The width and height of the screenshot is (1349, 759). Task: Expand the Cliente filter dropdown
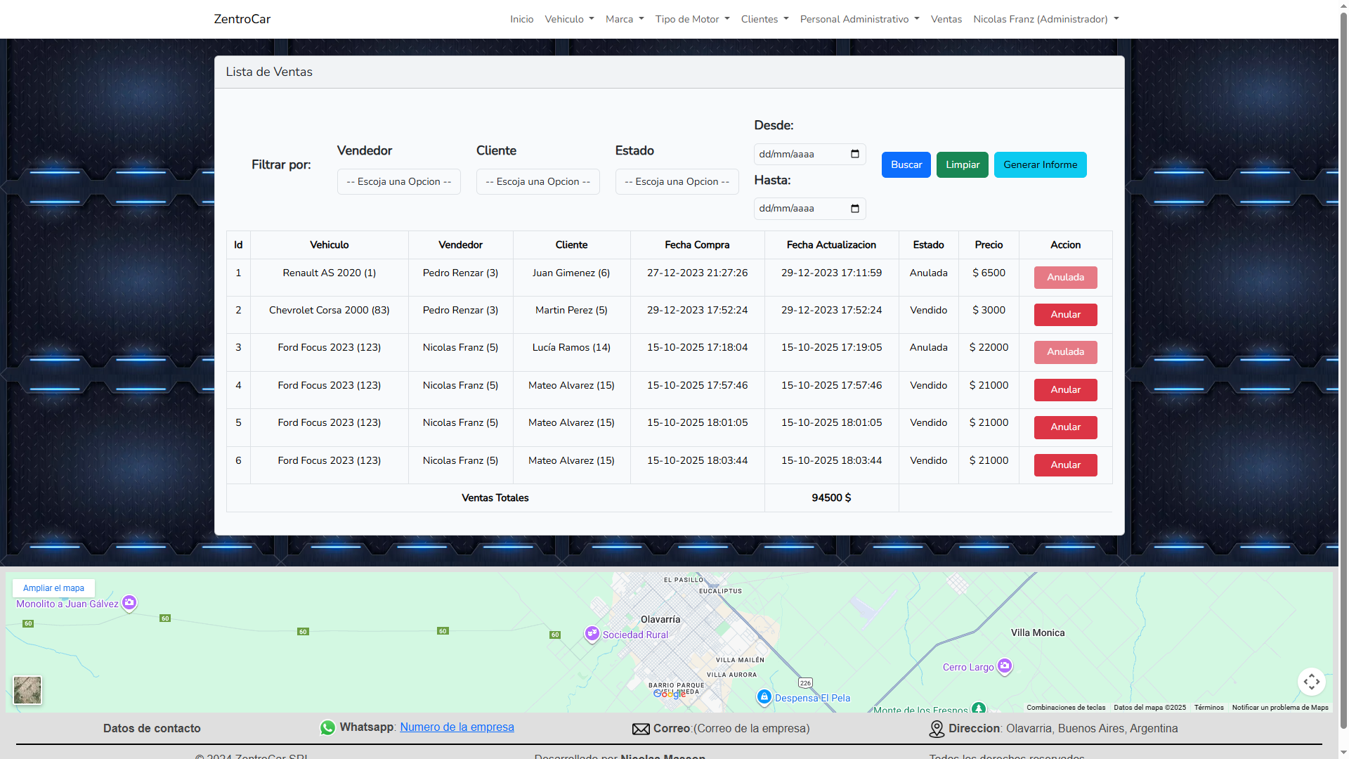[537, 181]
